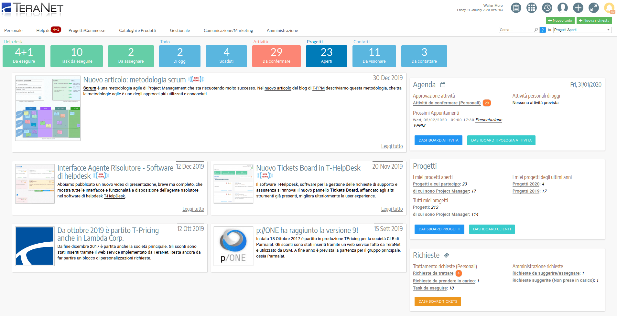617x316 pixels.
Task: Click the Interfacce Agente Risolutore thumbnail
Action: pyautogui.click(x=35, y=184)
